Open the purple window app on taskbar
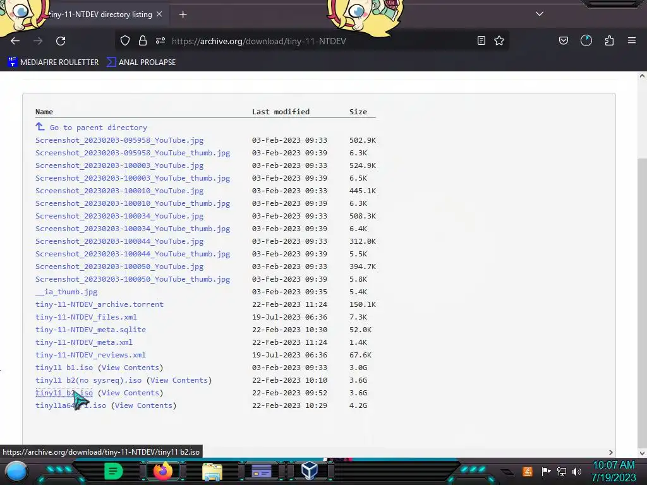Viewport: 647px width, 485px height. [261, 471]
